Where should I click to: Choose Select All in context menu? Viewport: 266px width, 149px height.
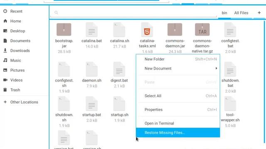(178, 96)
